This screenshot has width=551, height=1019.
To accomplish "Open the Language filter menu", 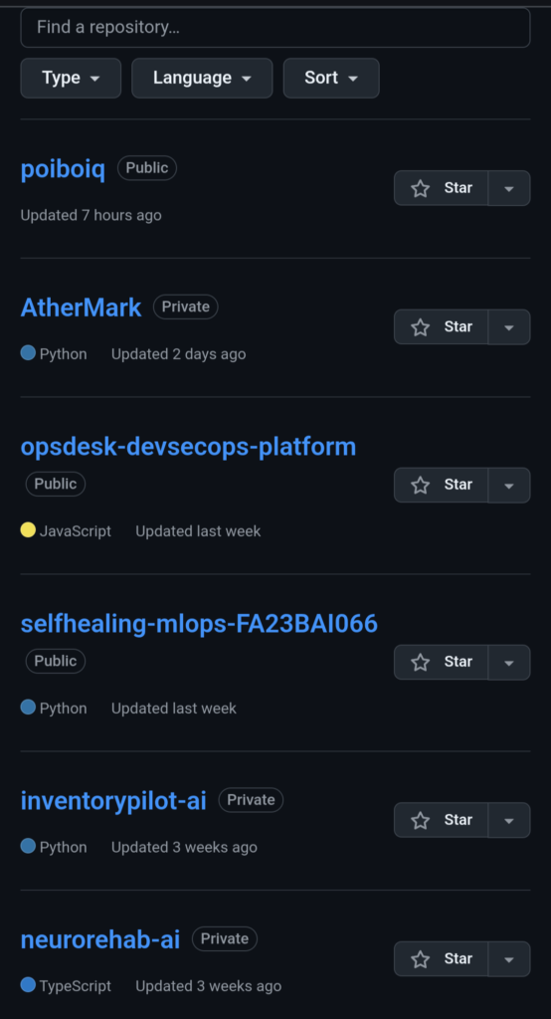I will 202,78.
